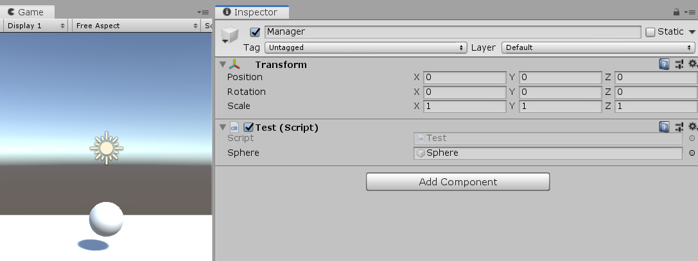
Task: Click the Position X input field
Action: [464, 78]
